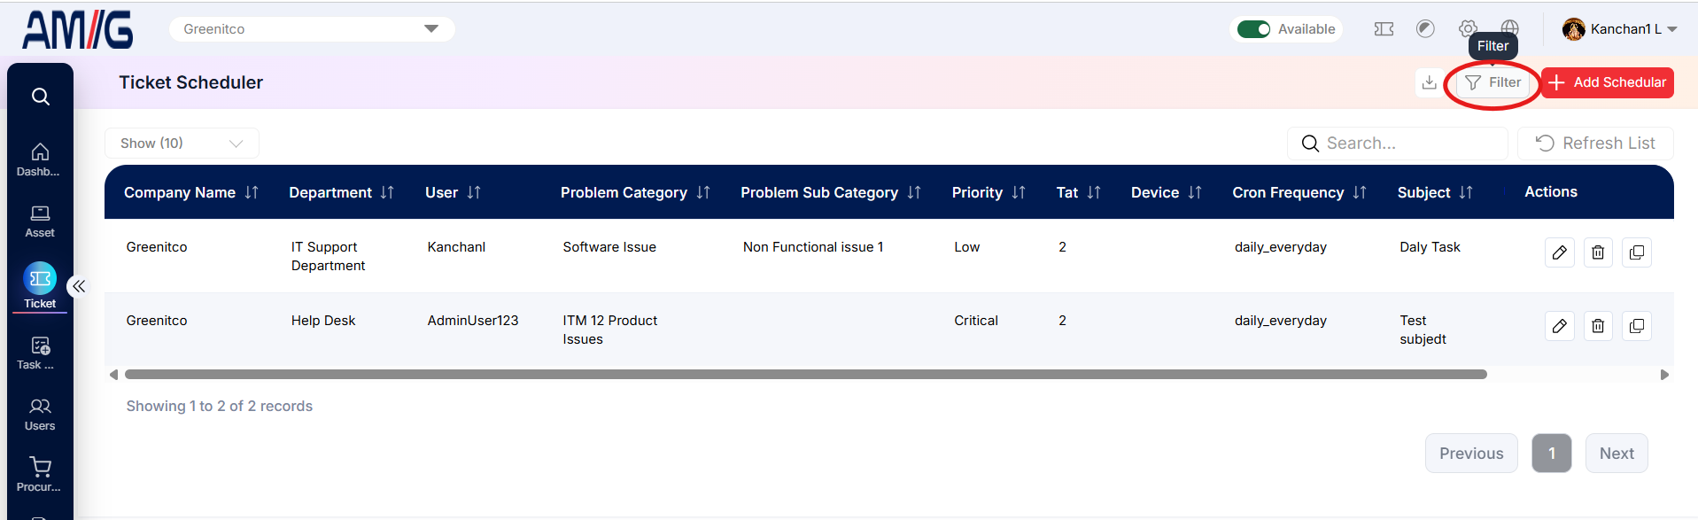The width and height of the screenshot is (1698, 520).
Task: Open the Kanchan1 L user menu
Action: [1620, 29]
